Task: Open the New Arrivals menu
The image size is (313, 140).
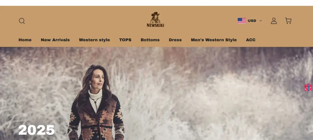Action: point(55,40)
